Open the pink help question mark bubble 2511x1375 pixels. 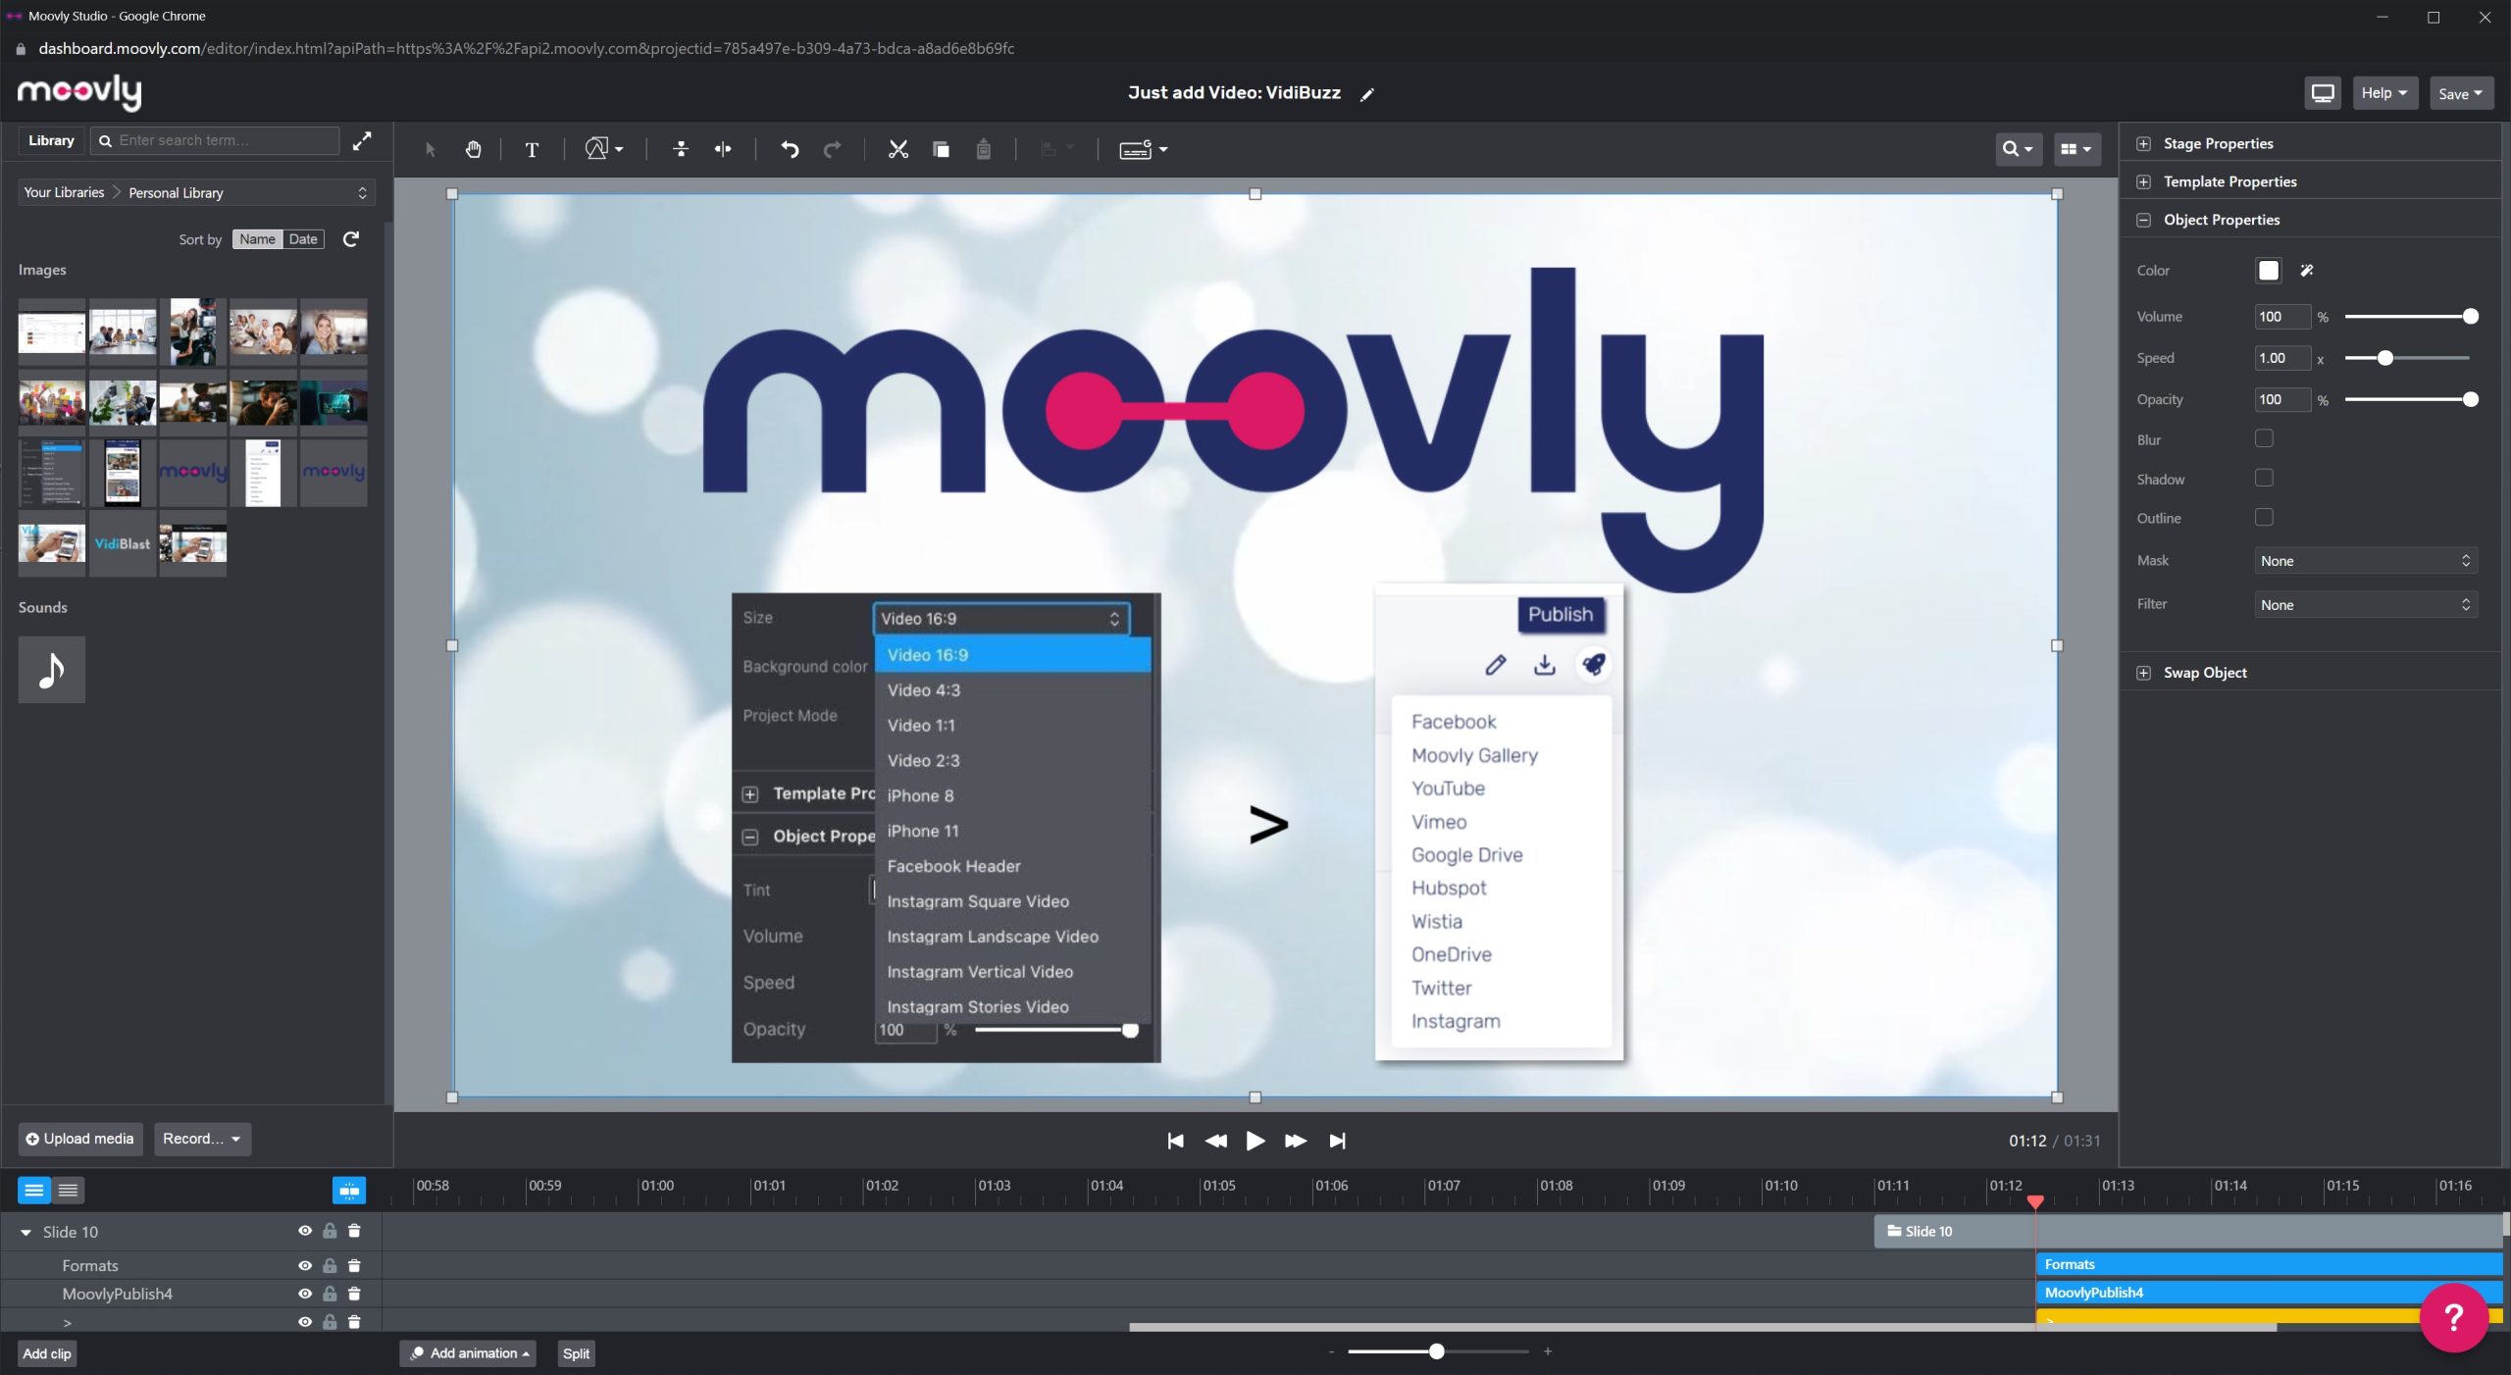click(x=2454, y=1318)
